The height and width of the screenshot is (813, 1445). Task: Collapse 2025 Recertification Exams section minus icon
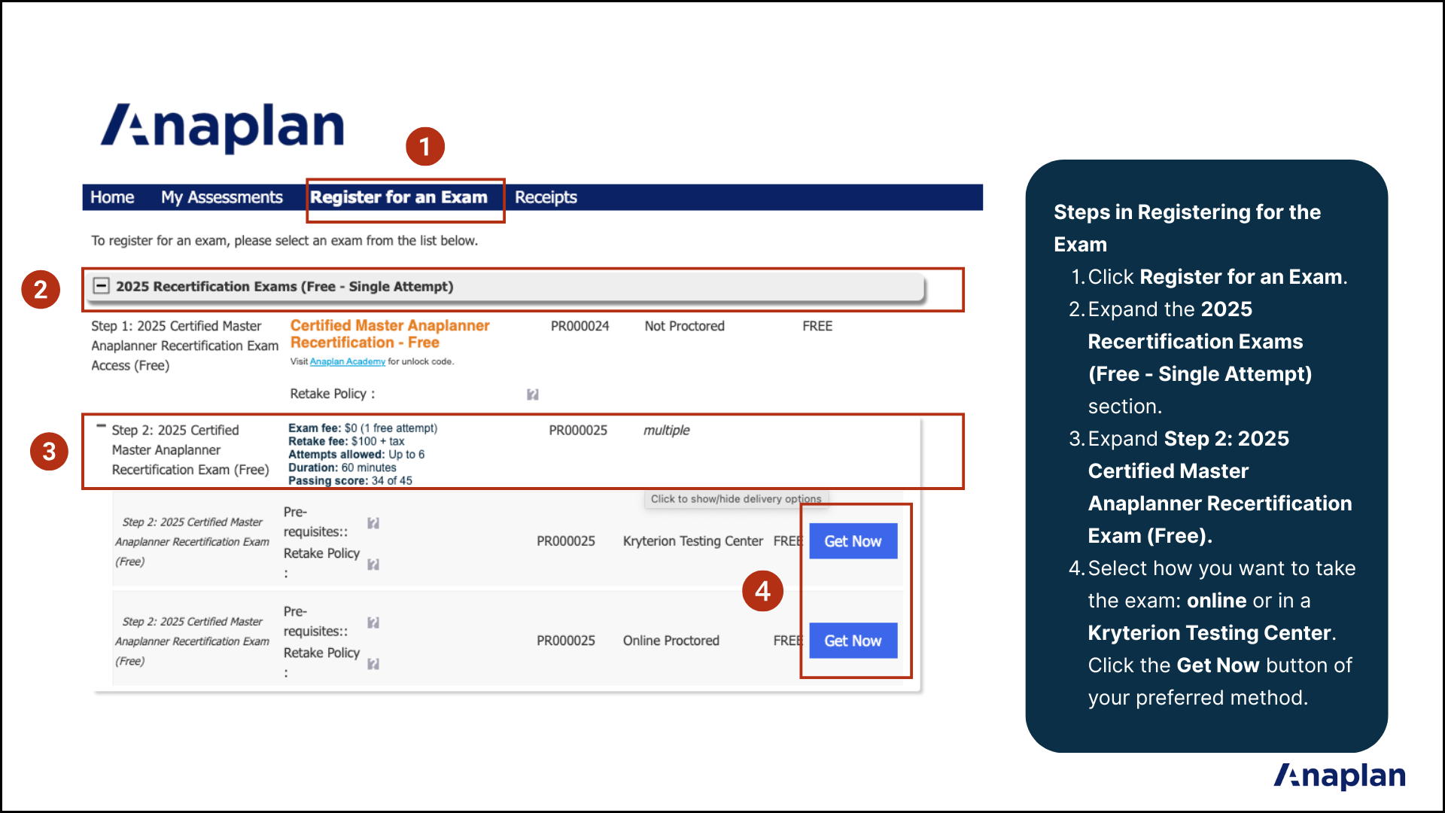(101, 286)
